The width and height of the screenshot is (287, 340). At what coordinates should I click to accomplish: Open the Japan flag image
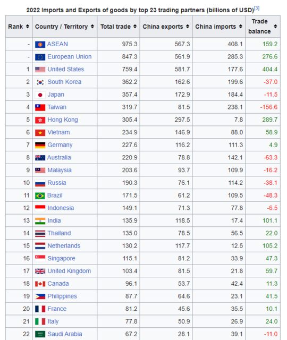[40, 95]
